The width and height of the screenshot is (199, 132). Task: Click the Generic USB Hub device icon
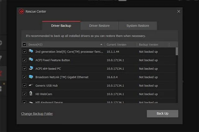(31, 85)
